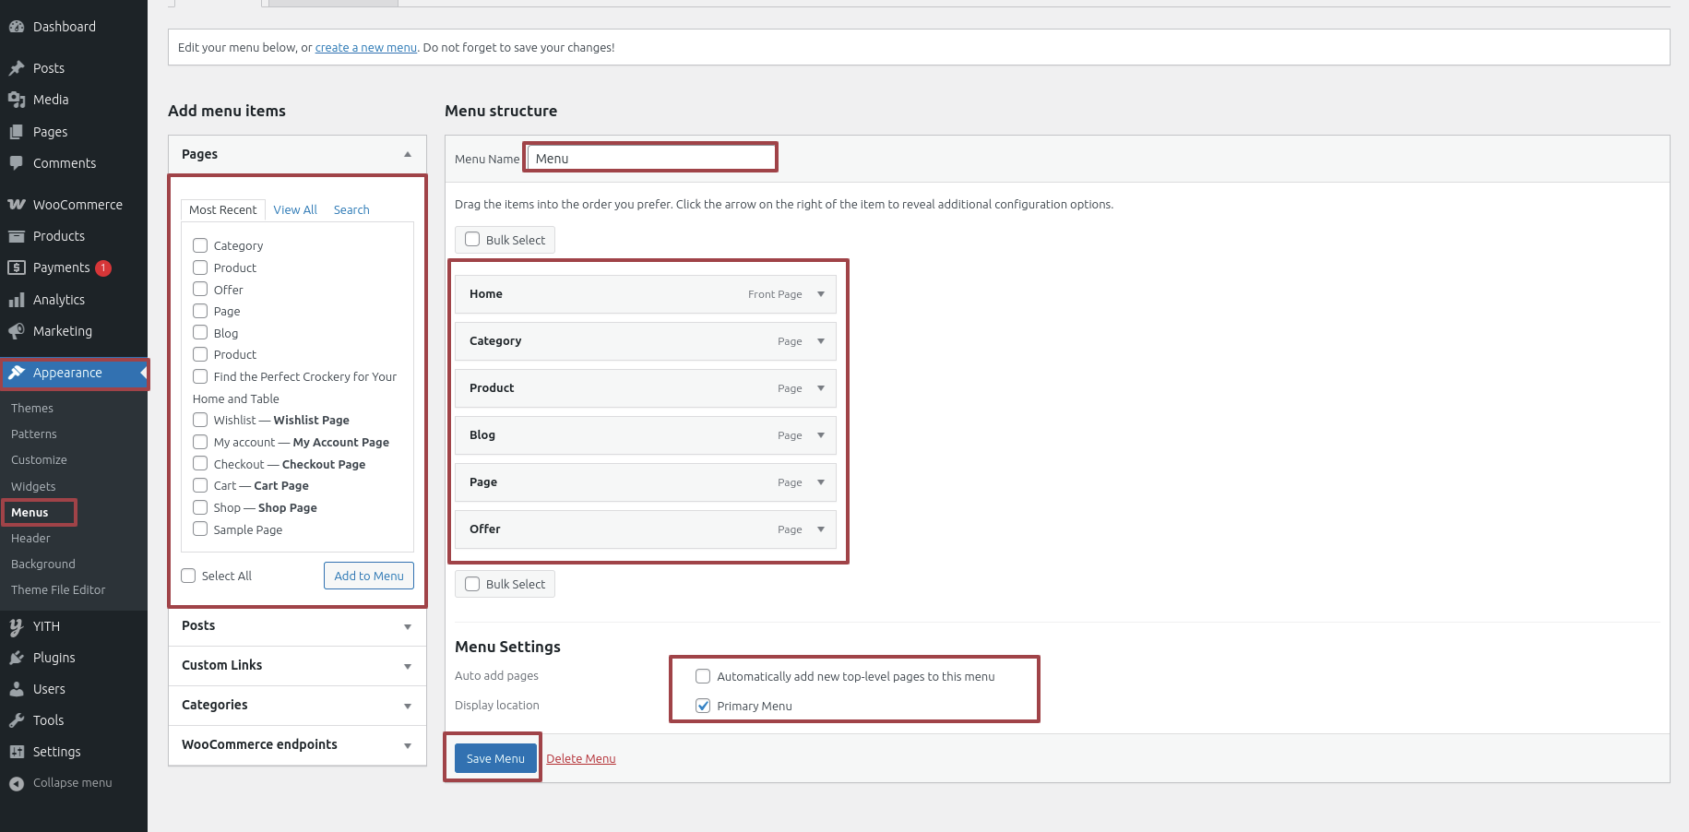Open the Themes submenu item
Screen dimensions: 1689x832
click(32, 409)
